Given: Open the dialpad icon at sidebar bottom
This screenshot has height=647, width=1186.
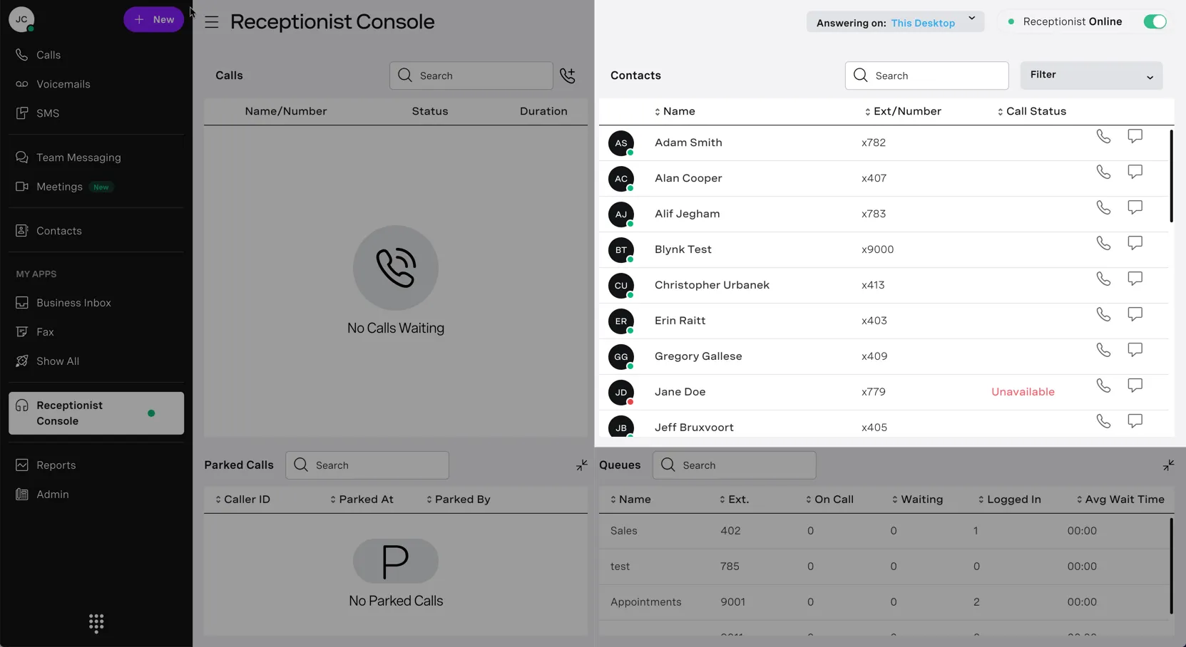Looking at the screenshot, I should point(96,623).
